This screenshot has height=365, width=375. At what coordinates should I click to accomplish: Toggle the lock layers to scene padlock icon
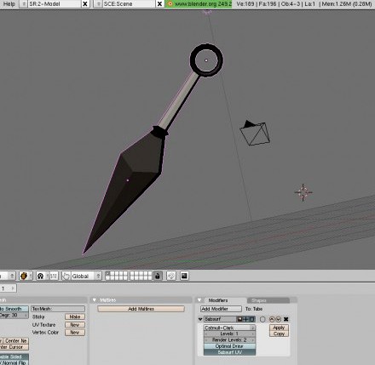[158, 276]
